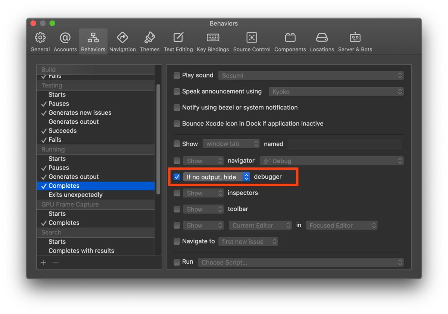Enable Bounce Xcode icon in Dock checkbox
This screenshot has width=448, height=314.
(177, 124)
